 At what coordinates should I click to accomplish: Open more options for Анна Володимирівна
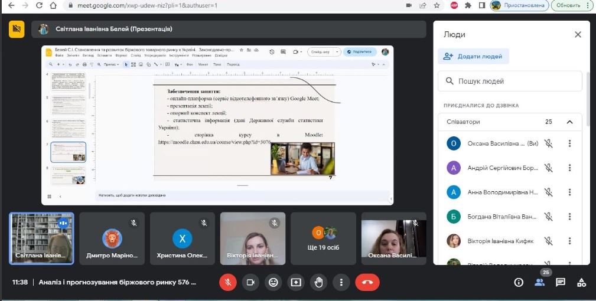click(569, 192)
